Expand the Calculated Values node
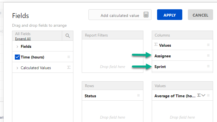Viewport: 217px width, 122px height. pos(17,68)
